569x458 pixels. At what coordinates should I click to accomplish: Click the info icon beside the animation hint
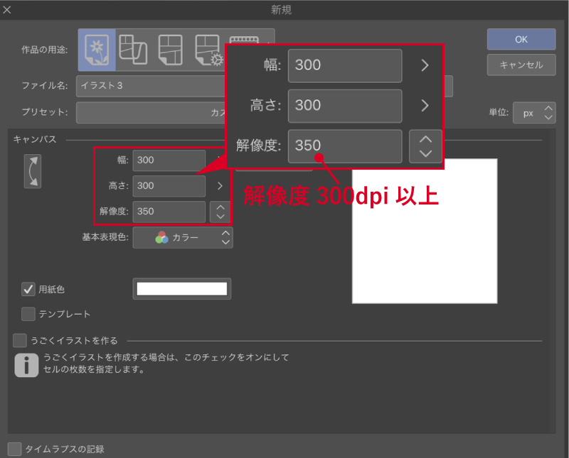tap(26, 365)
